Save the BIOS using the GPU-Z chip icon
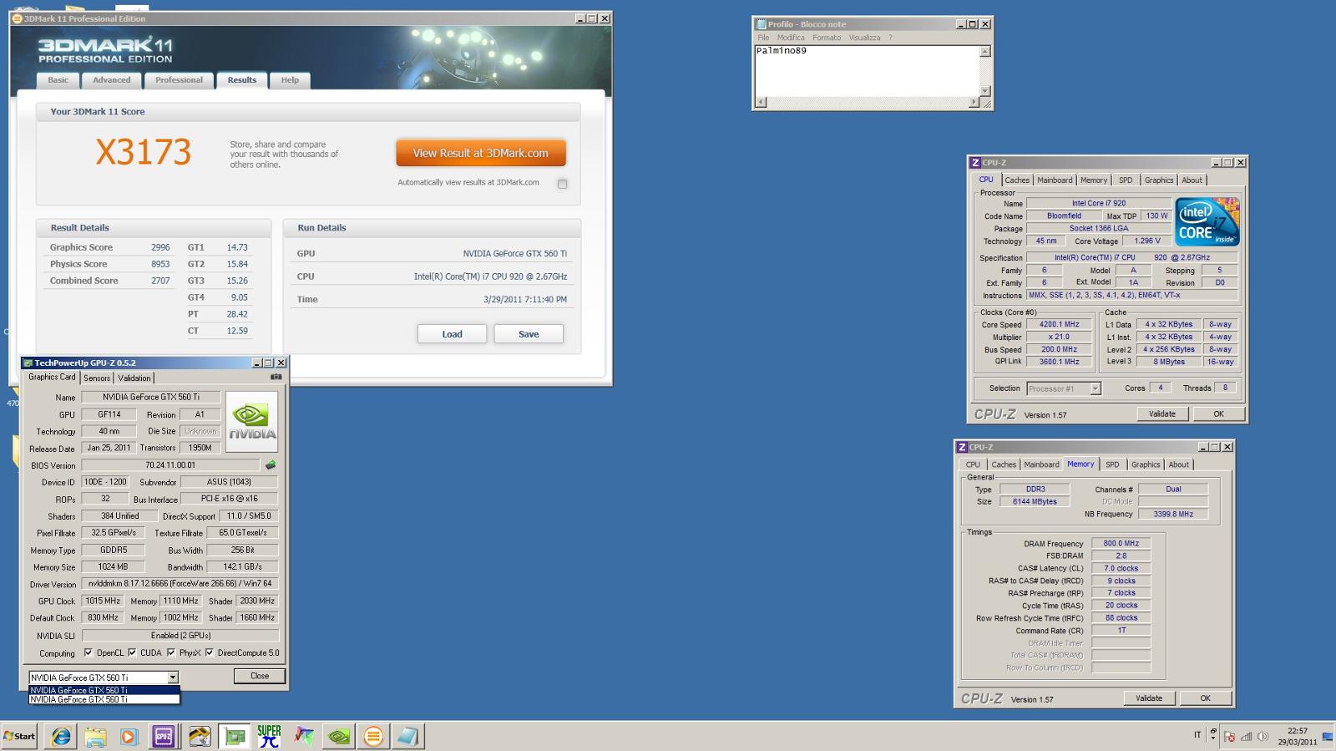This screenshot has height=751, width=1336. [271, 464]
